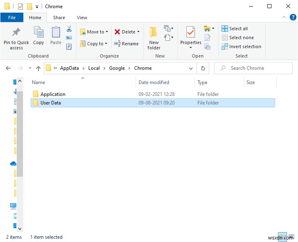Switch to the View ribbon tab

82,18
